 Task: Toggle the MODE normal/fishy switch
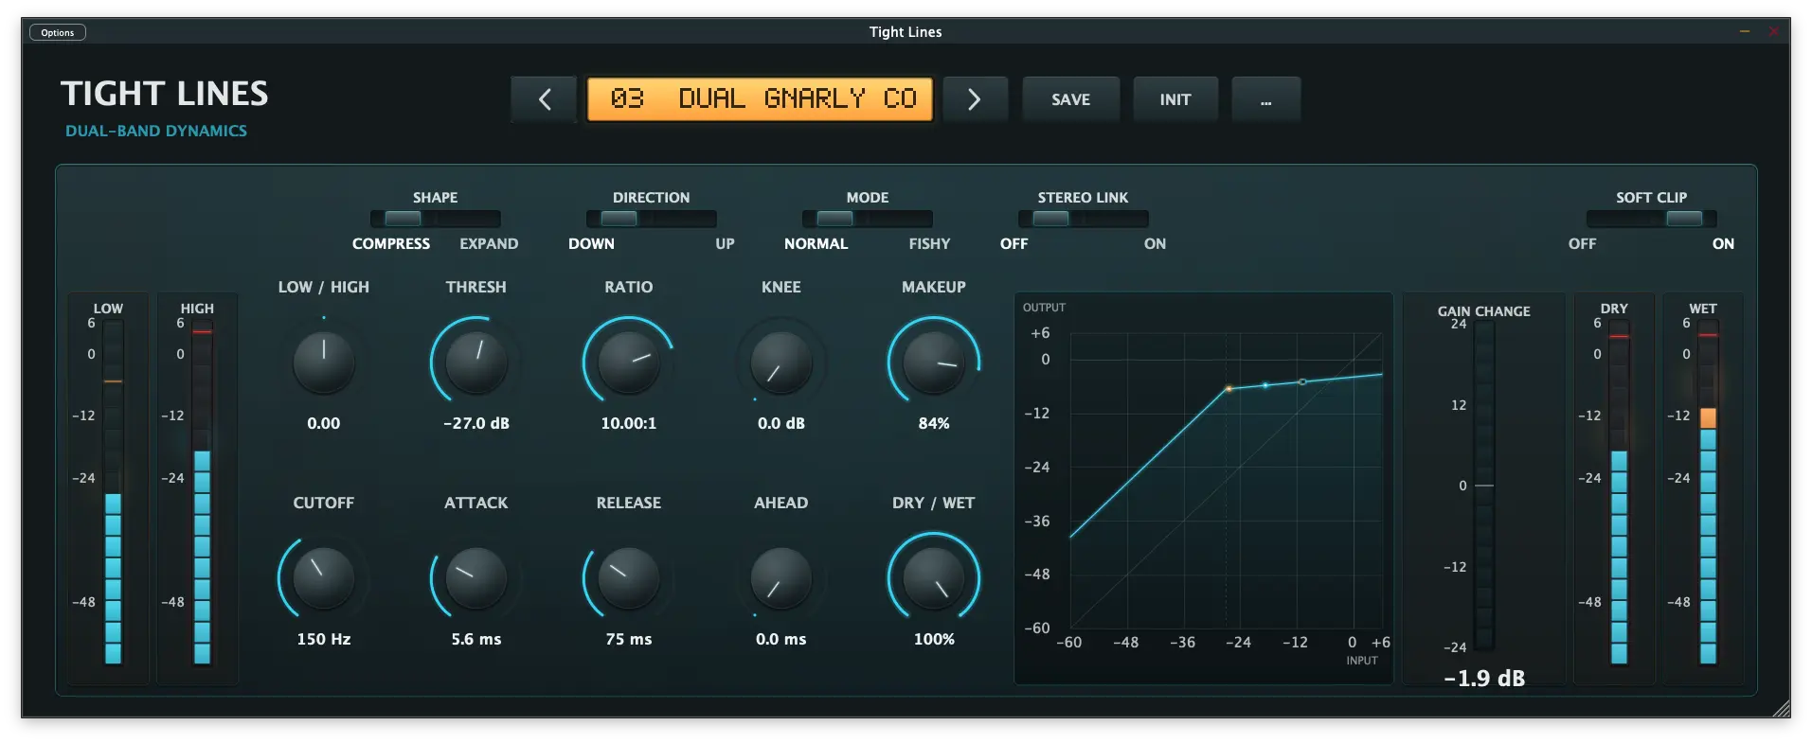(x=867, y=219)
